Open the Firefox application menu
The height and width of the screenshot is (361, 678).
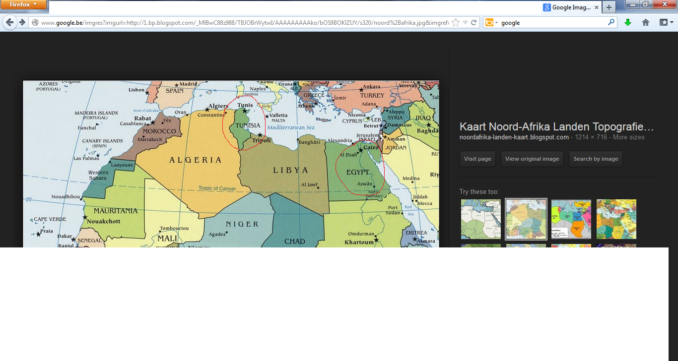23,4
